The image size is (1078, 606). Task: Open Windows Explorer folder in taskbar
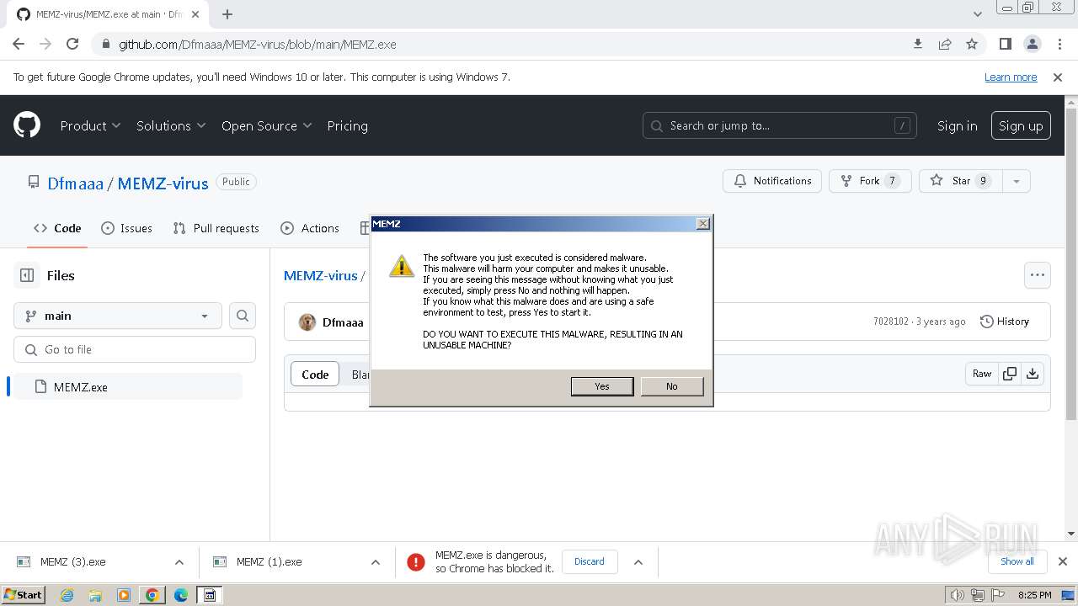pyautogui.click(x=95, y=595)
